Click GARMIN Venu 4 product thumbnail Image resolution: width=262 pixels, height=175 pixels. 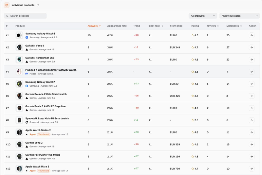pyautogui.click(x=19, y=47)
